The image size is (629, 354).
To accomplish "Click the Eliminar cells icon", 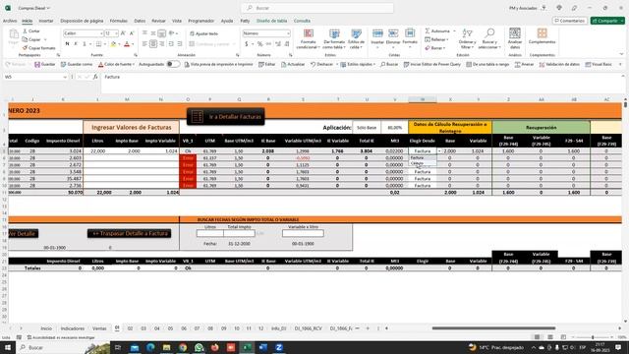I will pyautogui.click(x=393, y=33).
